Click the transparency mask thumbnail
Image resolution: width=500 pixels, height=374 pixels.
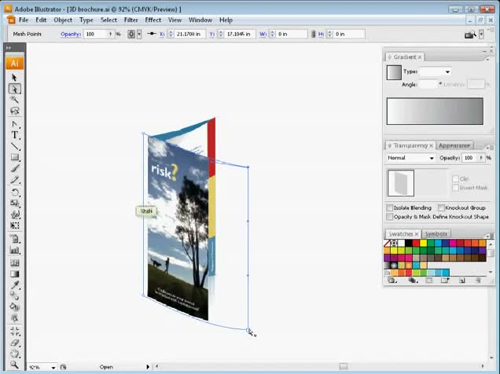pos(401,183)
